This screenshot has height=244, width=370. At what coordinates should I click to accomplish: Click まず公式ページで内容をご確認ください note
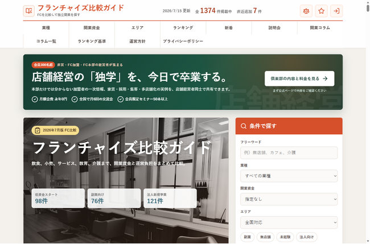[299, 90]
